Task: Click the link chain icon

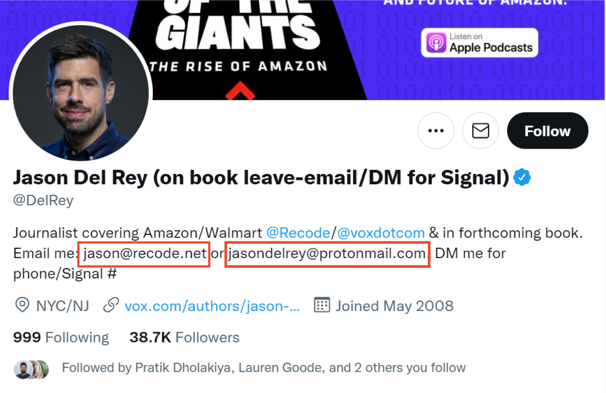Action: pos(111,305)
